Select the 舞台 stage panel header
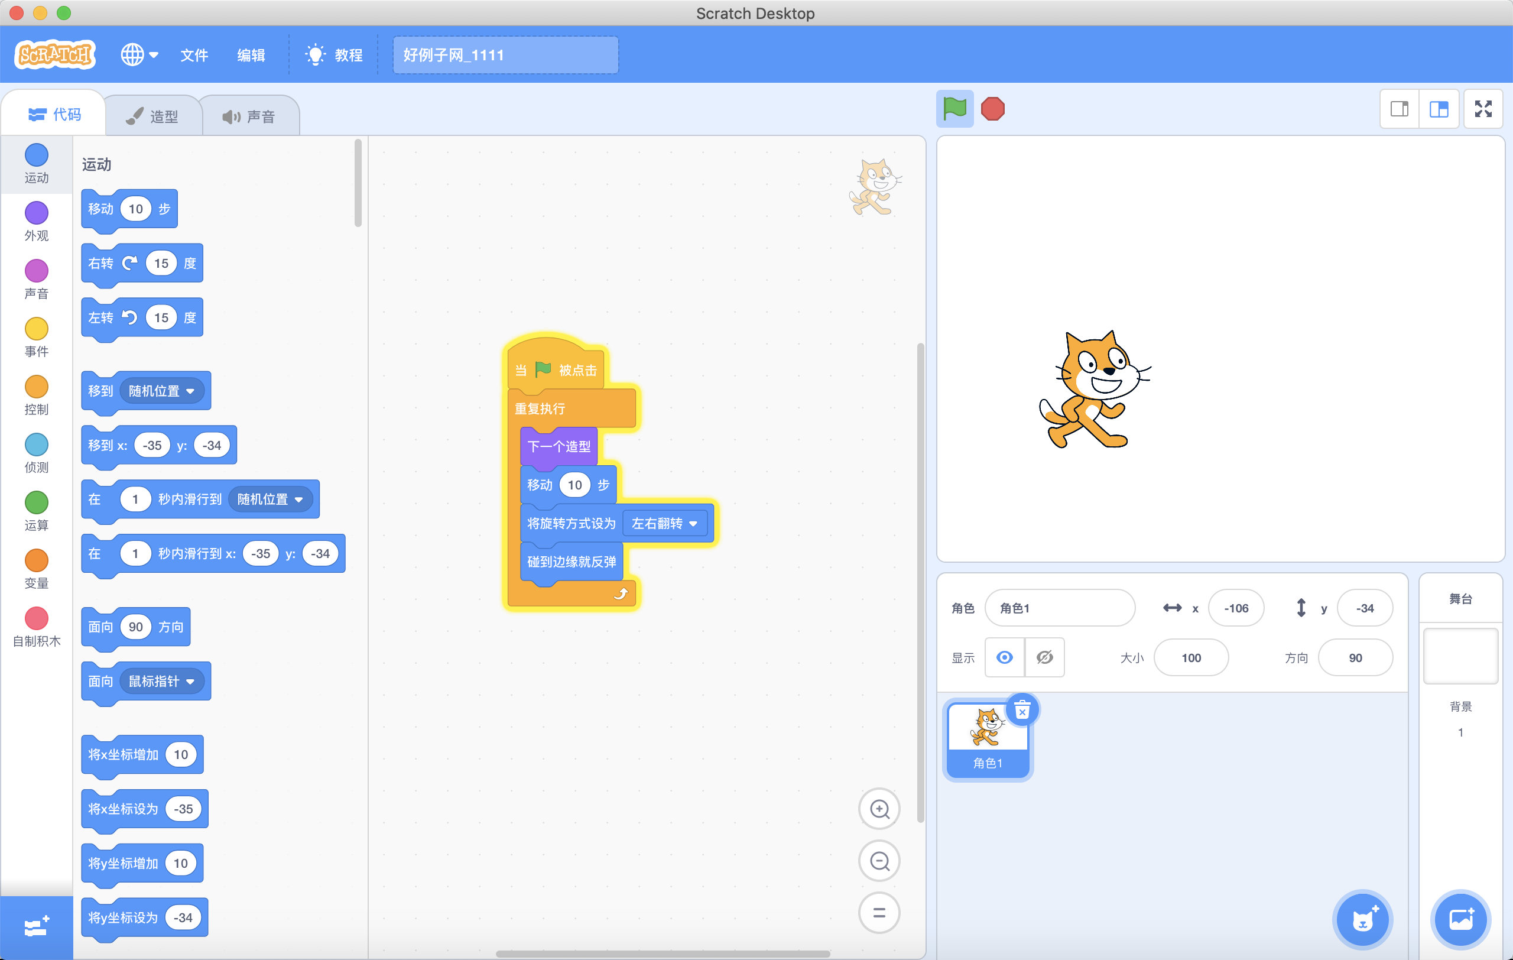1513x960 pixels. 1460,599
